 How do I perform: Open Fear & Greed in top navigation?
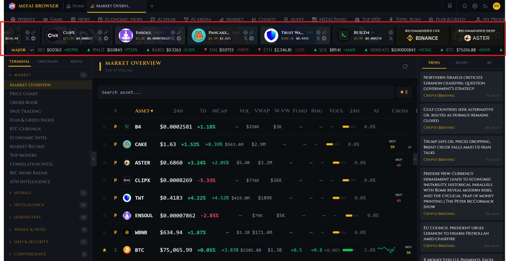447,19
